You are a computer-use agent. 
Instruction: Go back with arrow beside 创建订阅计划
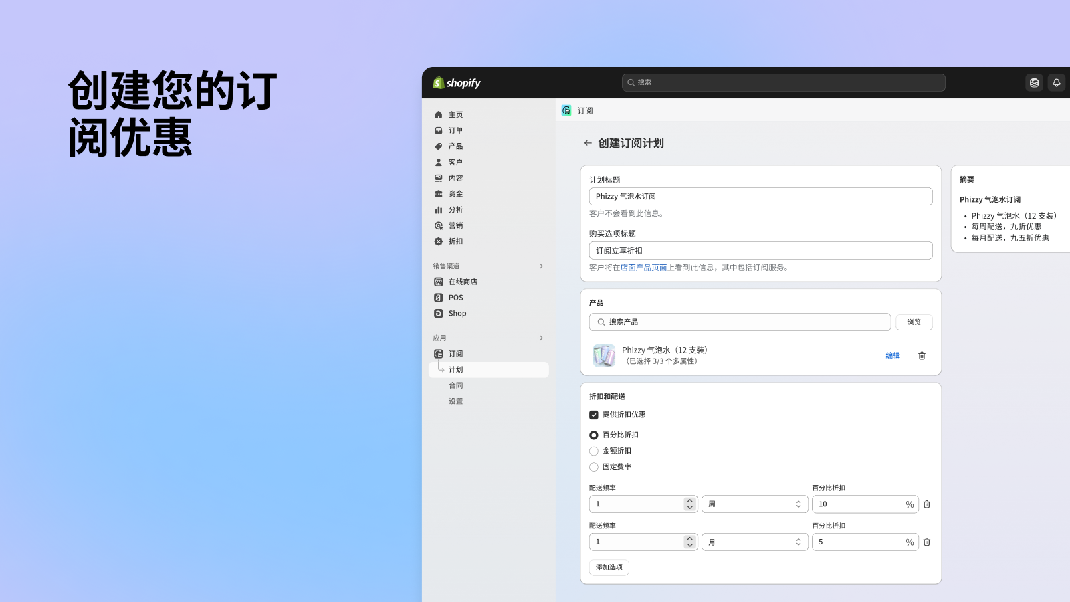[x=588, y=143]
